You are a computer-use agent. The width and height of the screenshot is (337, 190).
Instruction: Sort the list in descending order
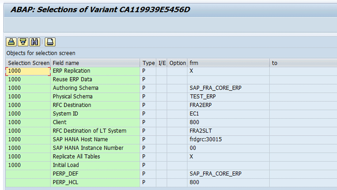pos(23,42)
